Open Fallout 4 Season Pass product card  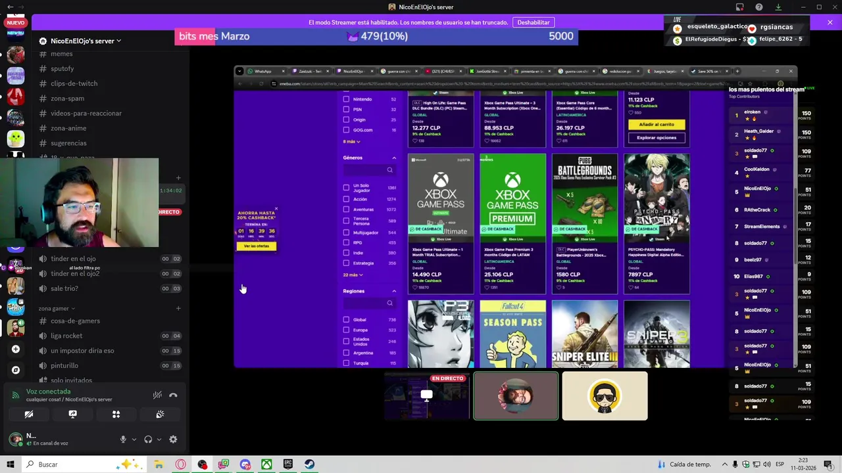tap(512, 334)
